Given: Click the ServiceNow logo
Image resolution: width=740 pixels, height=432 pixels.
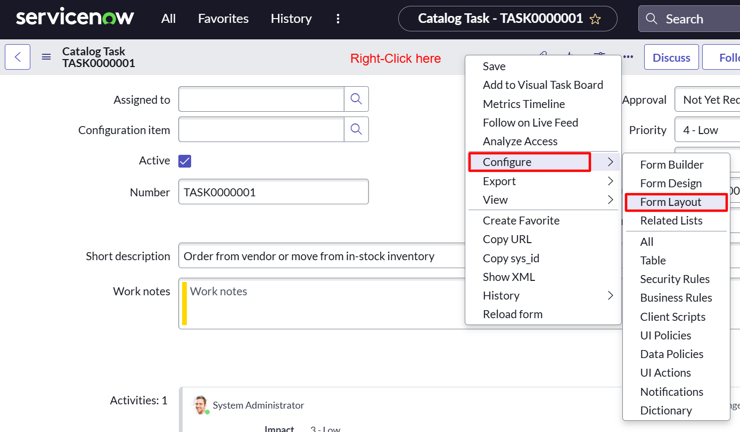Looking at the screenshot, I should tap(75, 18).
